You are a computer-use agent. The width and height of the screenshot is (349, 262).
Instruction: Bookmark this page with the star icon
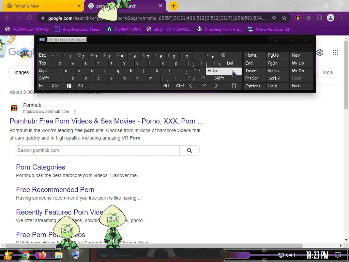(284, 18)
